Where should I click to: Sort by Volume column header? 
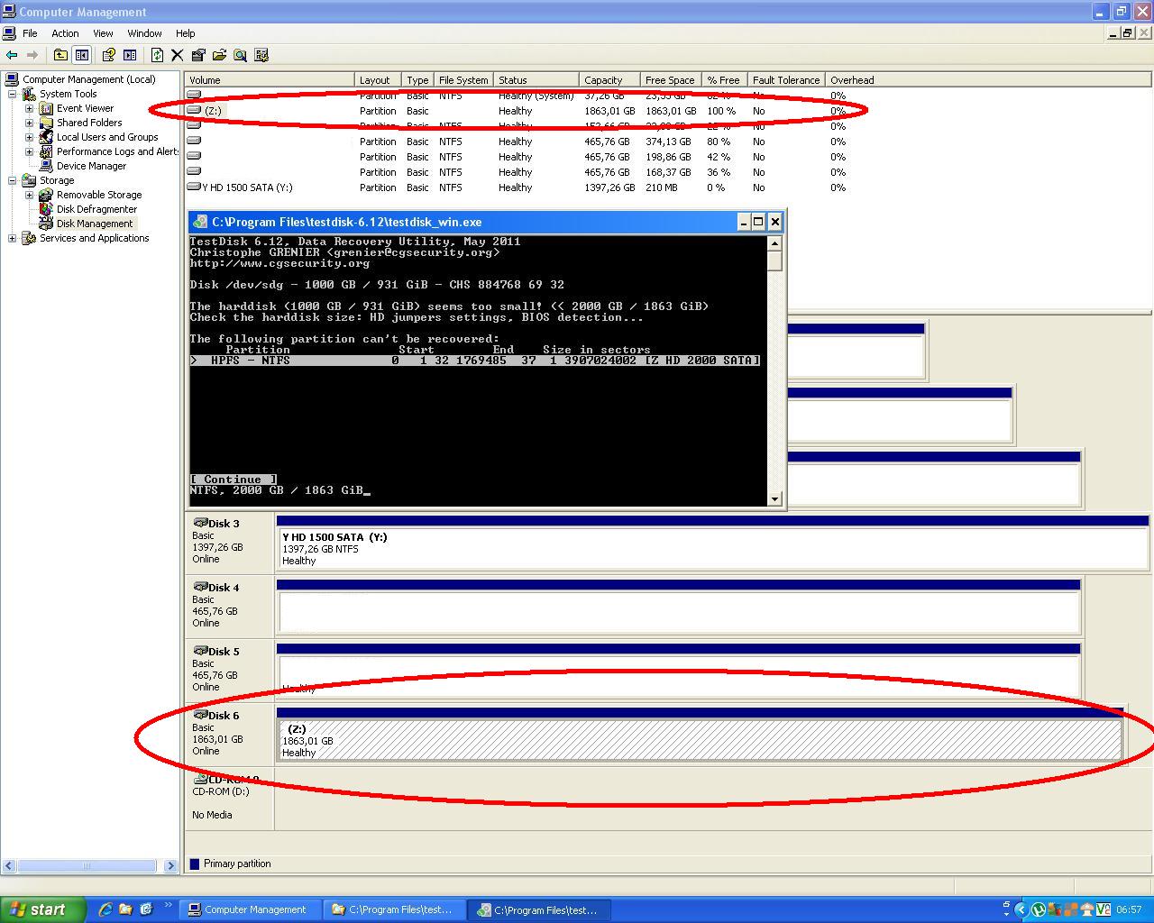tap(270, 80)
